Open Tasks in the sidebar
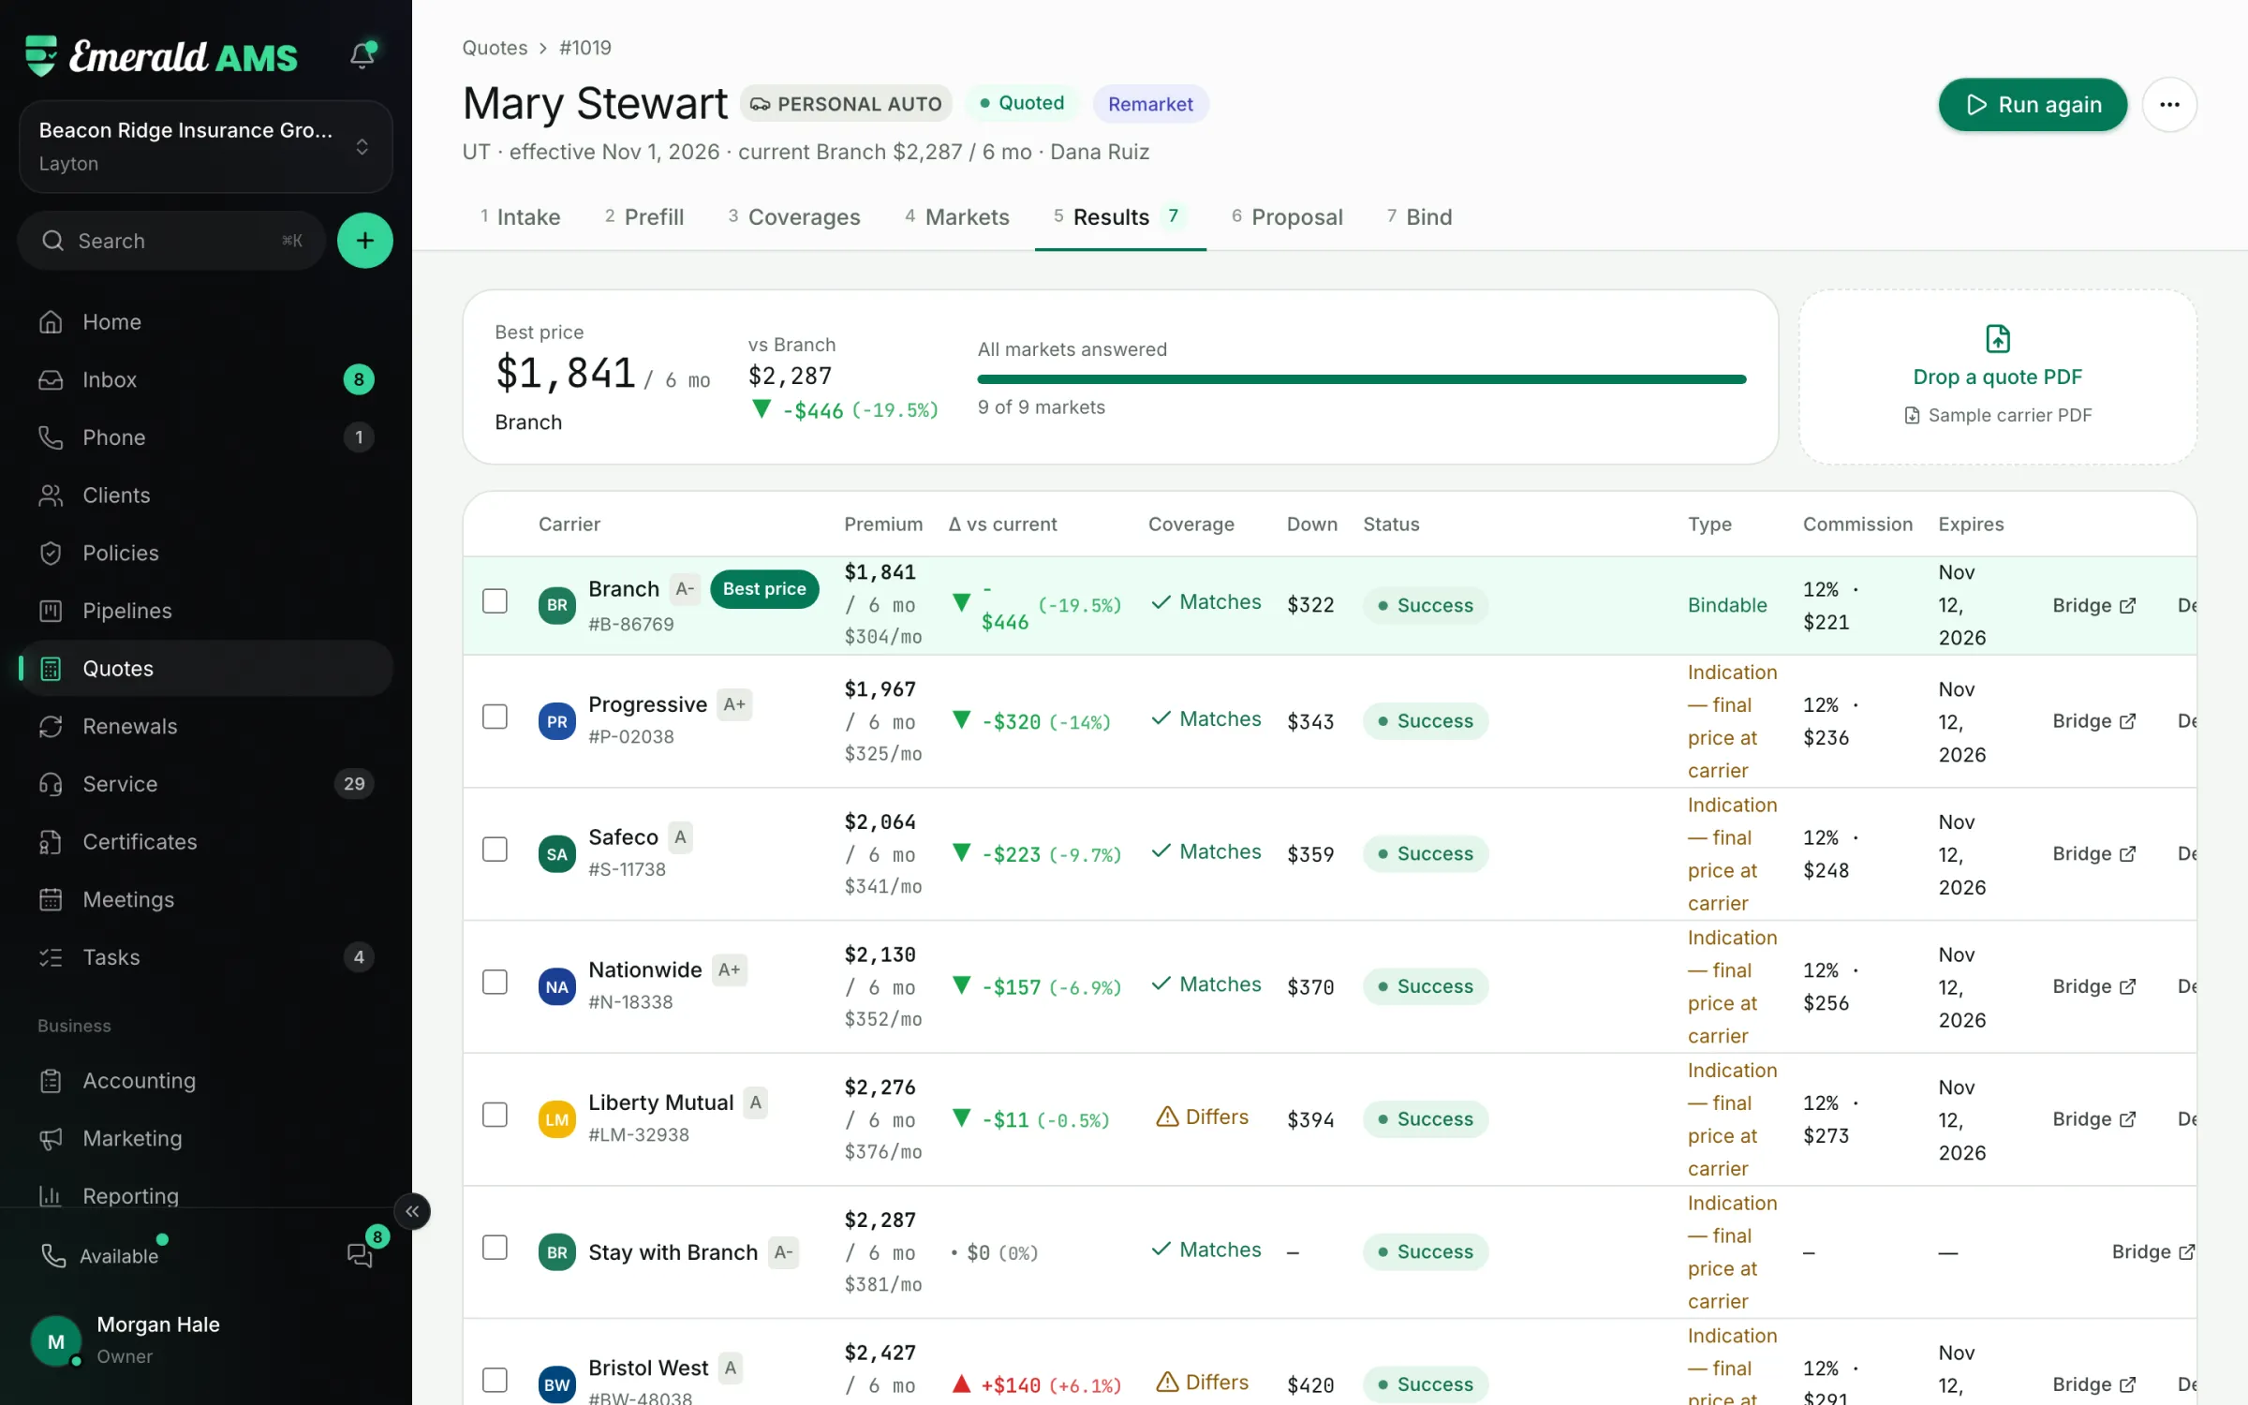The image size is (2248, 1405). click(x=206, y=957)
